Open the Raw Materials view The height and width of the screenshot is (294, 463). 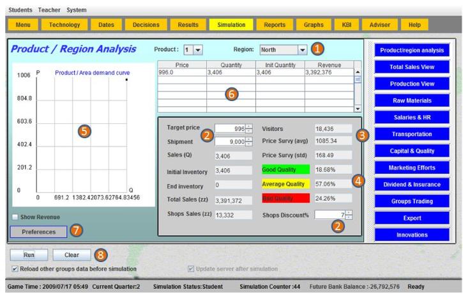coord(412,100)
